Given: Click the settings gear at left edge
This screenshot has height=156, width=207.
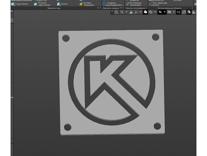Looking at the screenshot, I should [x=12, y=11].
